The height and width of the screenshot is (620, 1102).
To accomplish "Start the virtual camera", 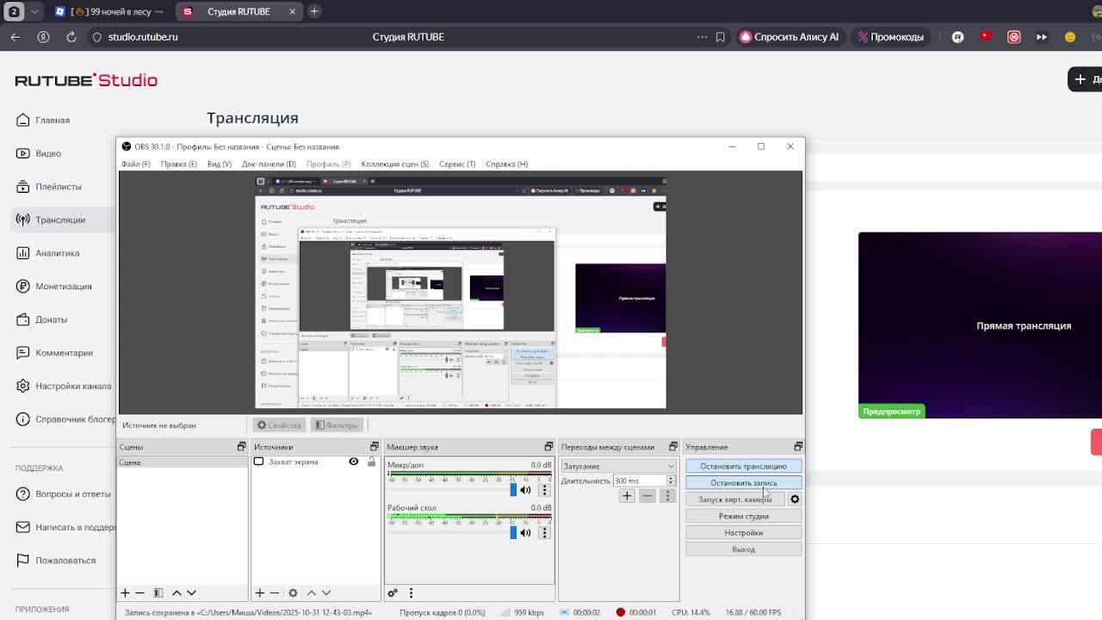I will coord(735,499).
